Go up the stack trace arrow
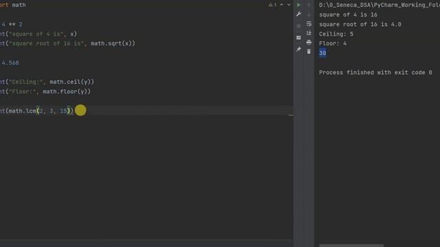Viewport: 440px width, 247px height. 309,5
